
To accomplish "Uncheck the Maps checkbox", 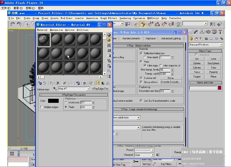I will coord(141,61).
